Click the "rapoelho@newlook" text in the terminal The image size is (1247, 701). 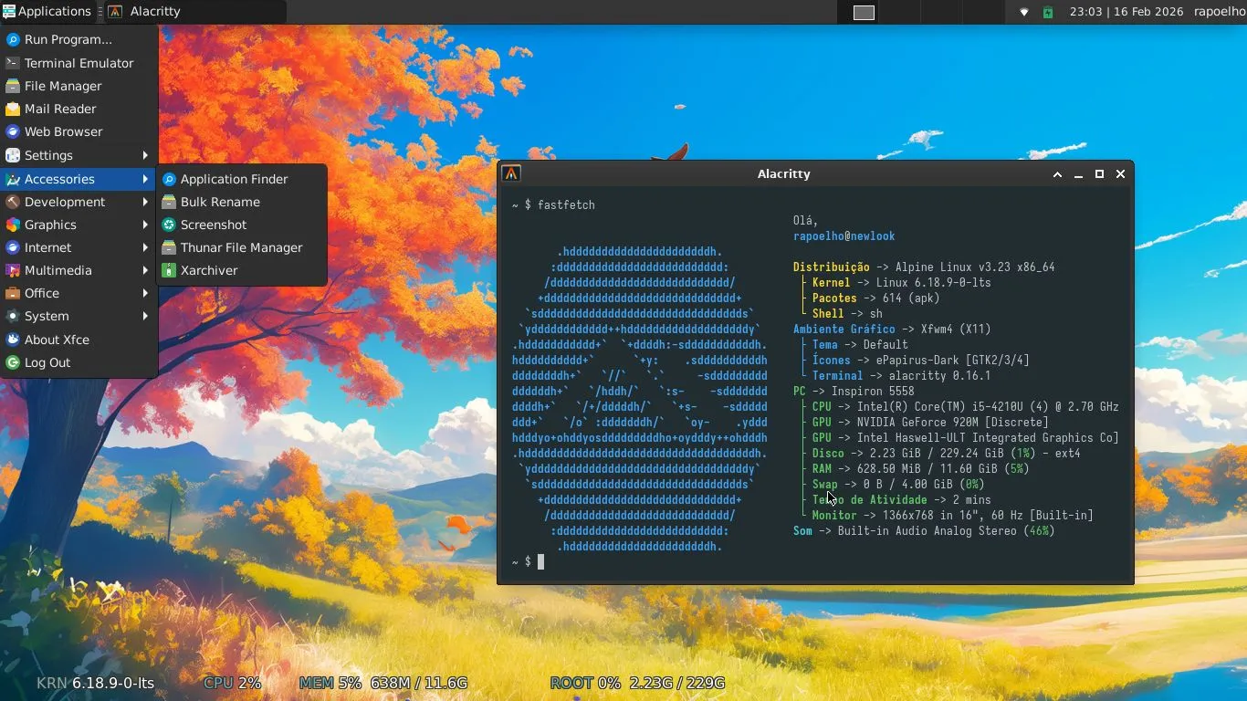pyautogui.click(x=844, y=235)
